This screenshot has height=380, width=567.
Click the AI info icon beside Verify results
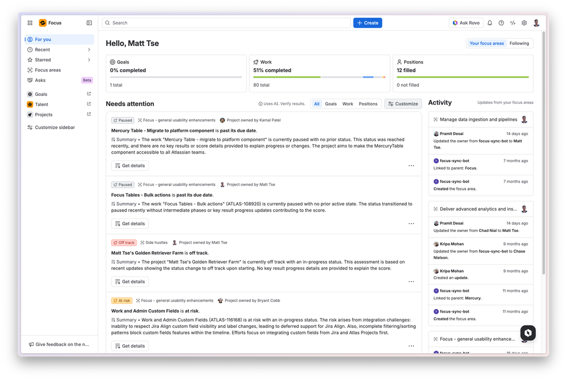(x=261, y=104)
